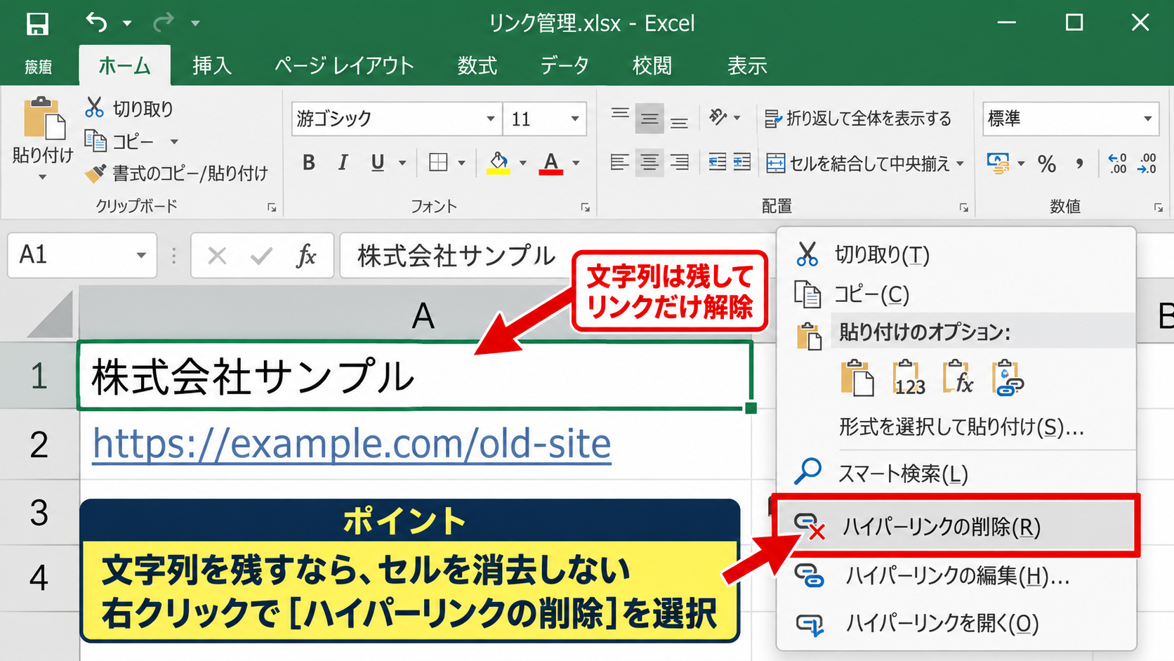Screen dimensions: 1174x661
Task: Click the Save icon in title bar
Action: [37, 24]
